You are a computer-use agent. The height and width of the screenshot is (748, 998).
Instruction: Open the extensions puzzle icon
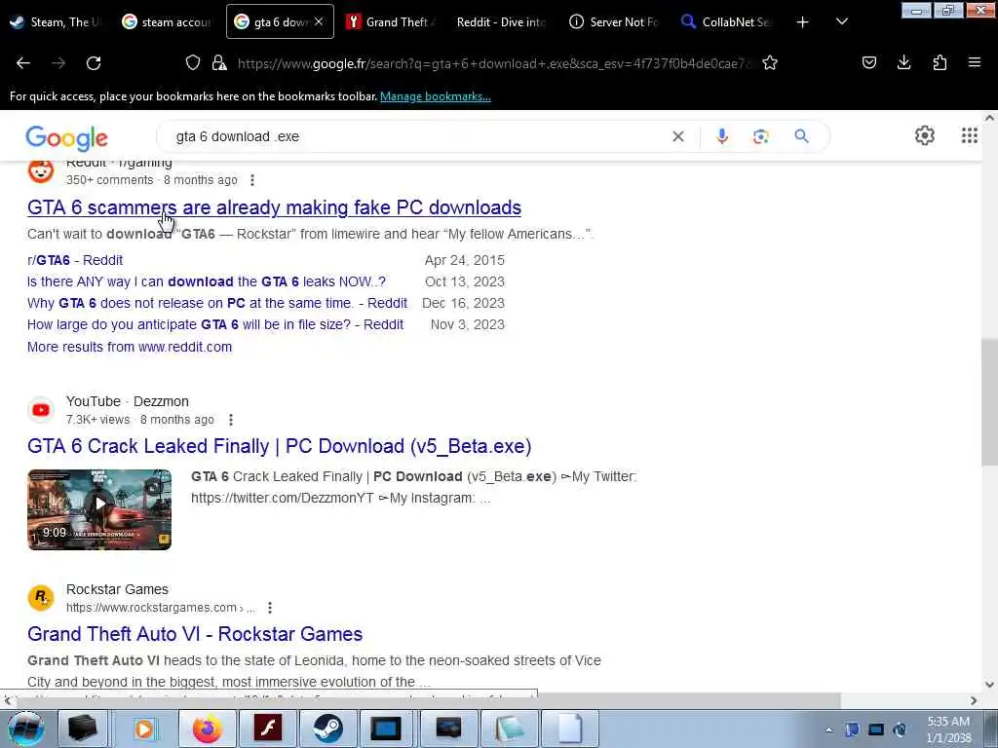pos(940,62)
